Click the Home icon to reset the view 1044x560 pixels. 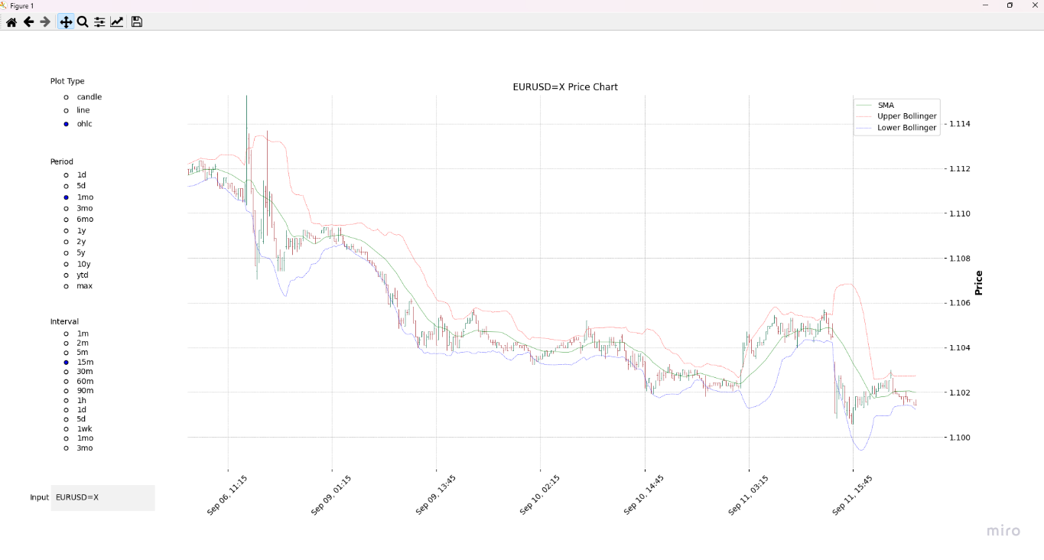click(x=11, y=21)
